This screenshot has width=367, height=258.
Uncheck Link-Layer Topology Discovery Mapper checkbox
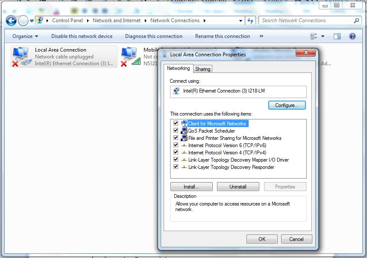pos(176,159)
